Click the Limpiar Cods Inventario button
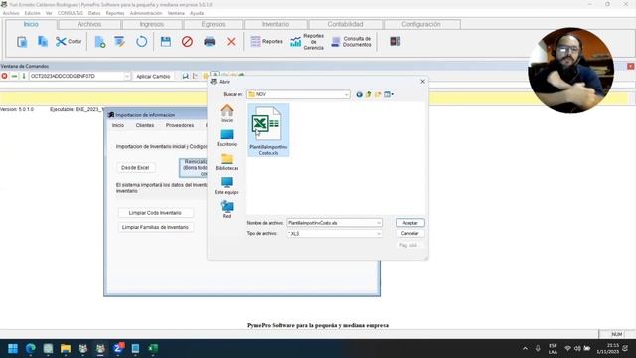Screen dimensions: 636x358 pyautogui.click(x=155, y=213)
